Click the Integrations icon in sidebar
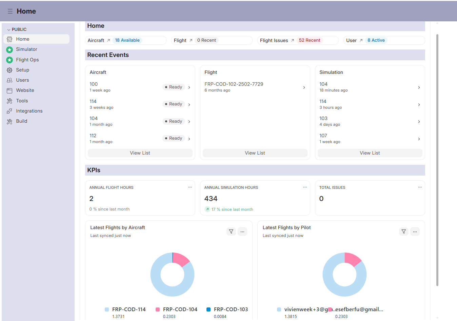The image size is (457, 321). coord(9,111)
